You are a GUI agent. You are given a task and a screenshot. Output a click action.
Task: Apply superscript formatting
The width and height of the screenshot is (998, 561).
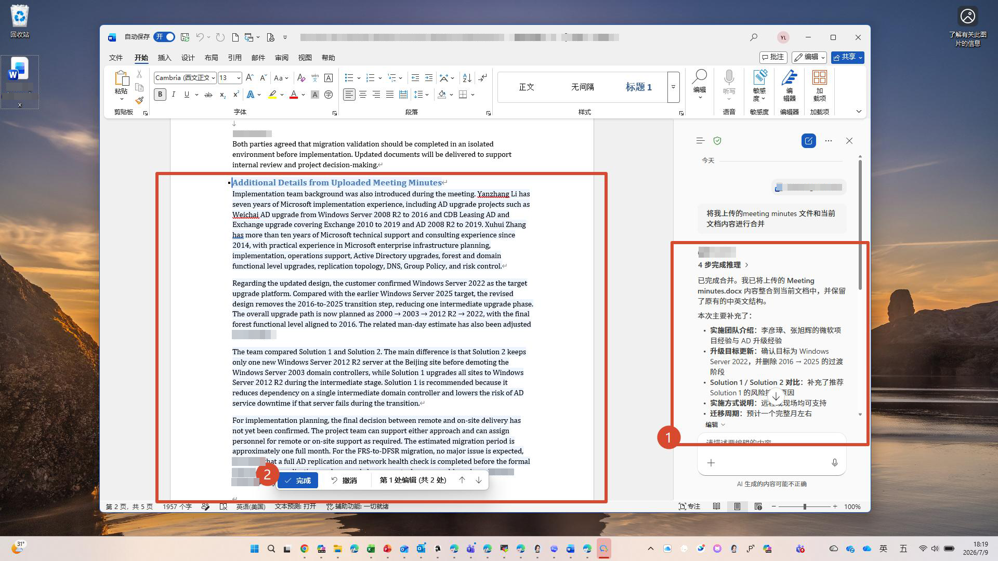[x=236, y=95]
